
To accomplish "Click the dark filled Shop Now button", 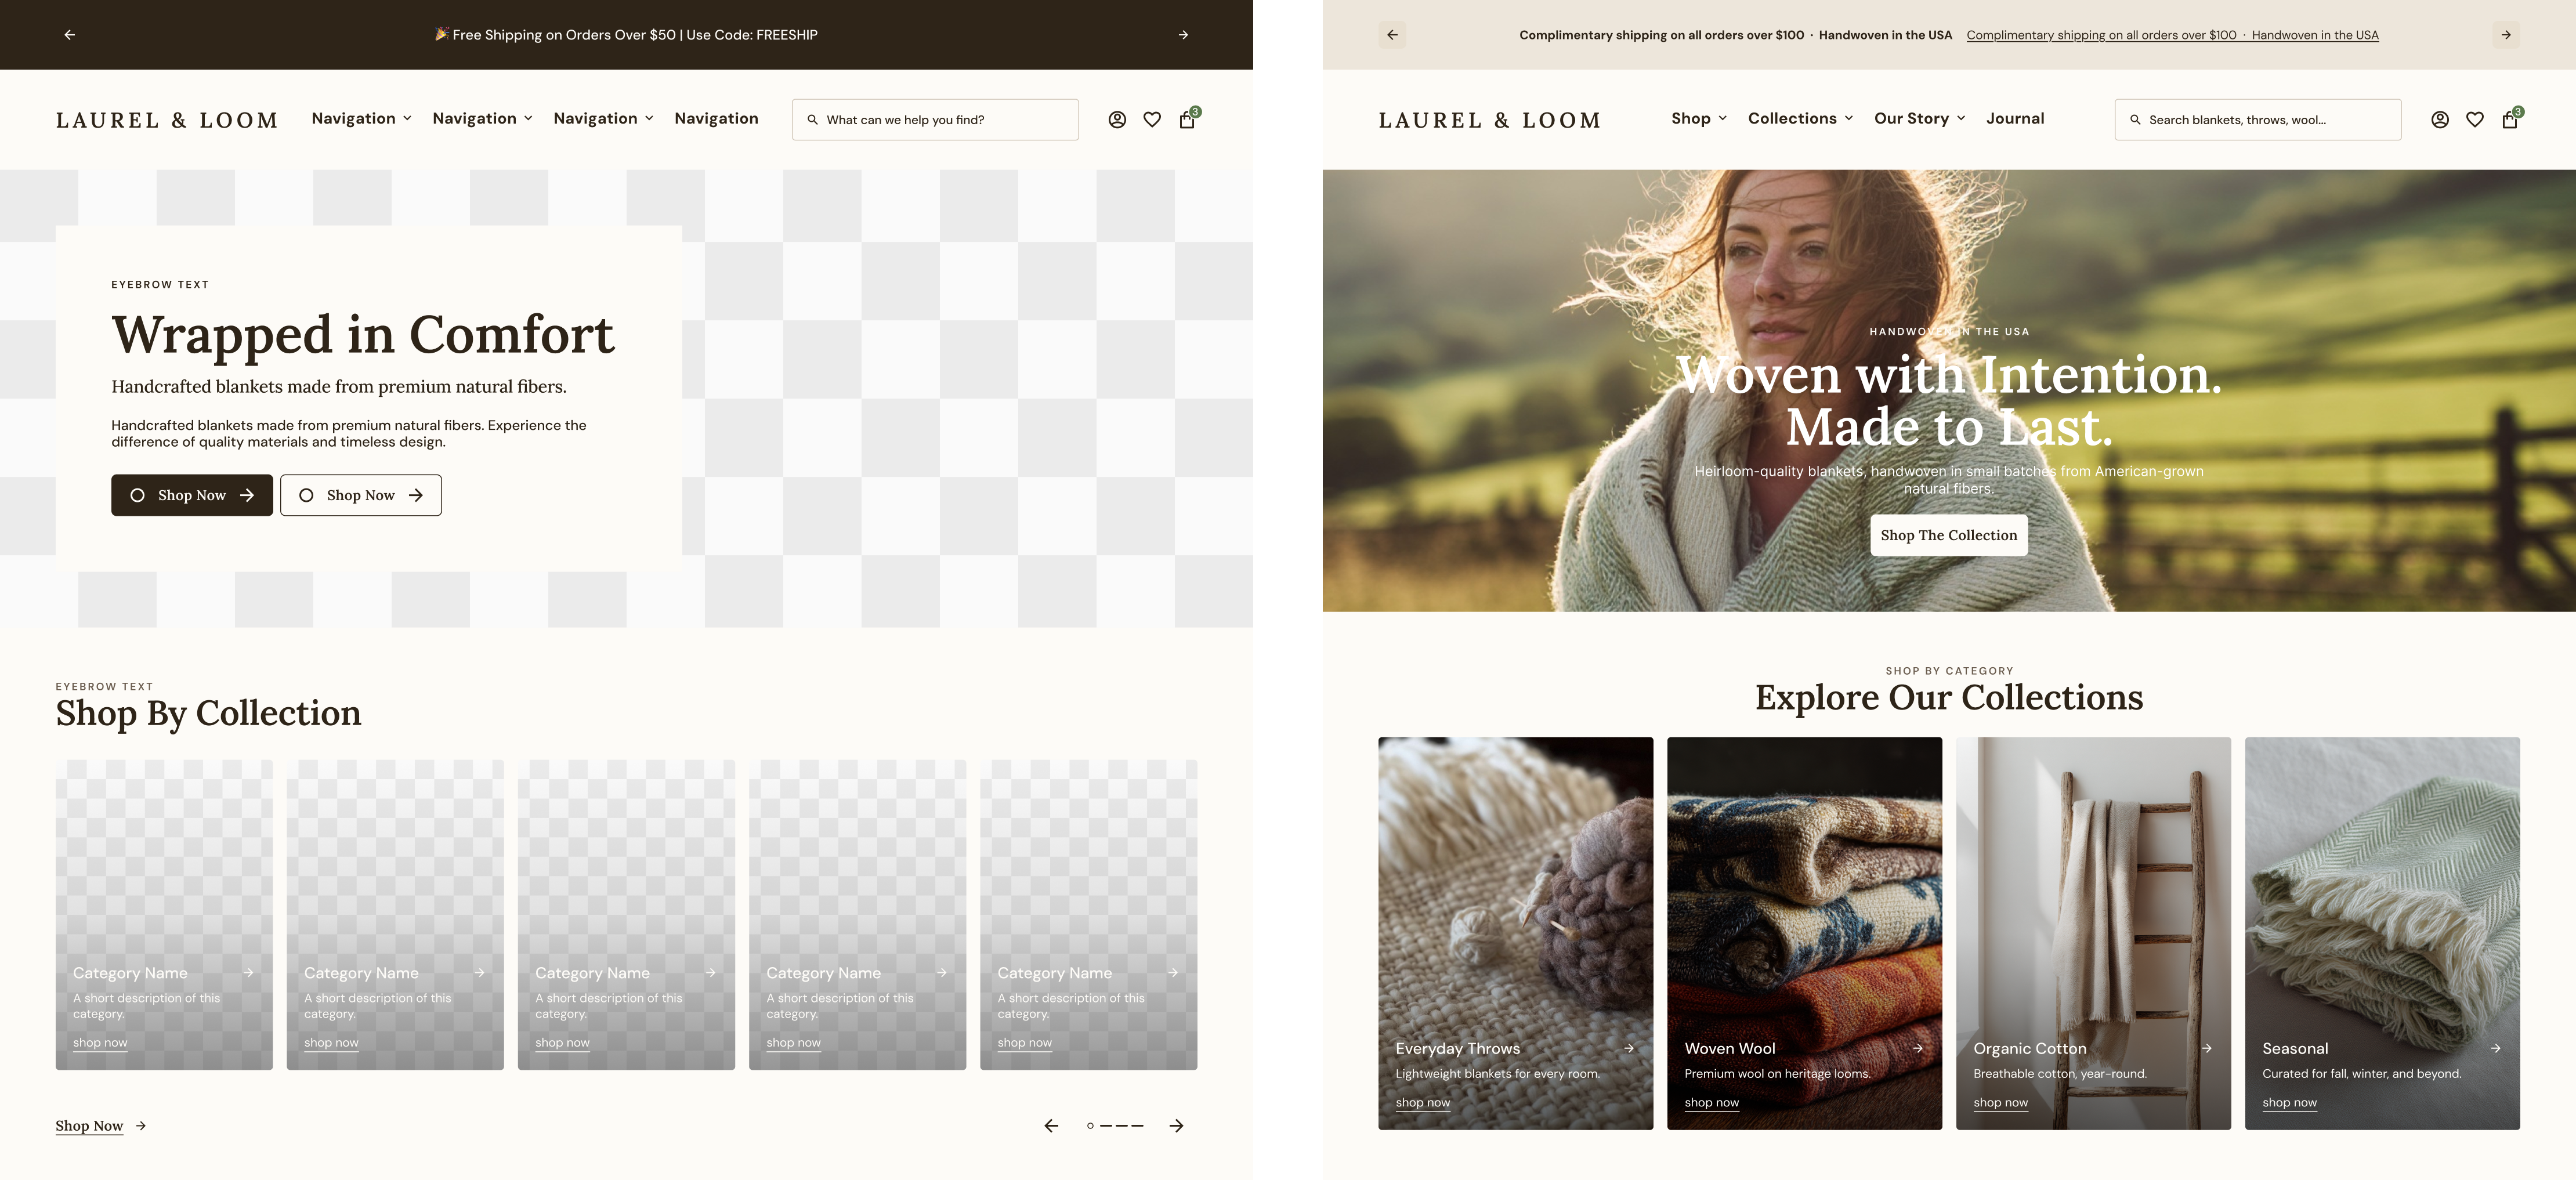I will click(192, 495).
